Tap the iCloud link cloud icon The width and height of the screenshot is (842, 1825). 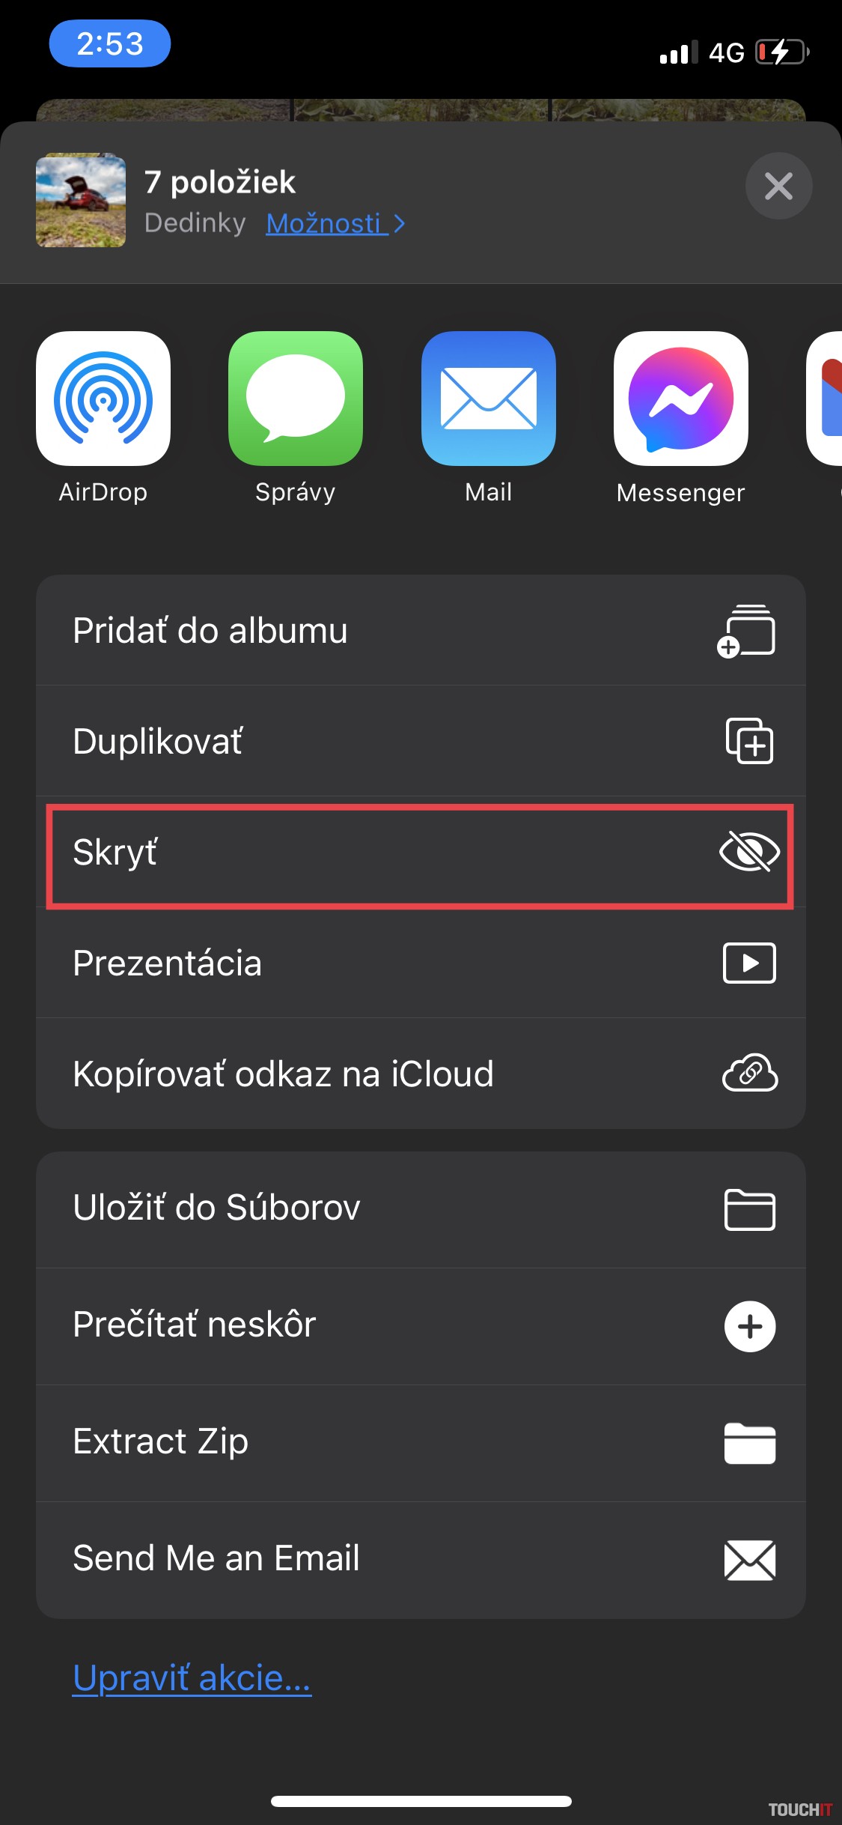[749, 1073]
